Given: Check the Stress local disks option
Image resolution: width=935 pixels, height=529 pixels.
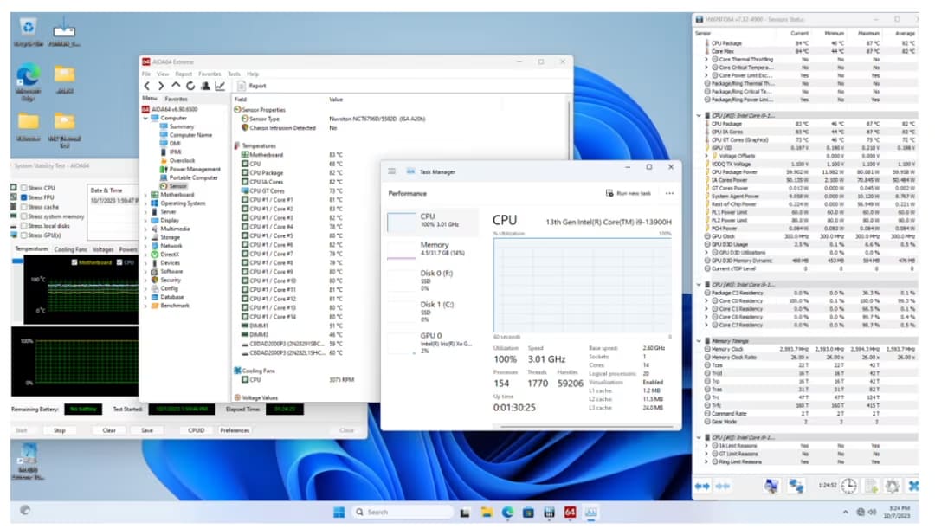Looking at the screenshot, I should tap(24, 226).
